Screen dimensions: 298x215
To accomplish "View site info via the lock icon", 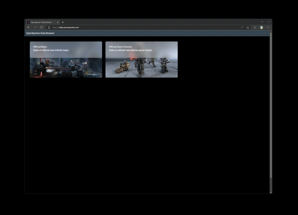I will [x=49, y=27].
